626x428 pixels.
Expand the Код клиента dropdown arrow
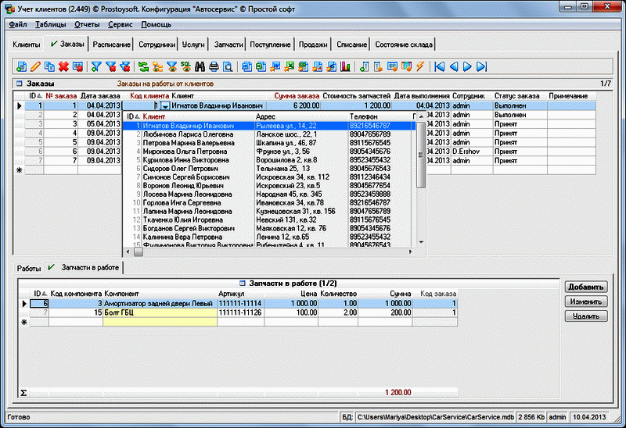(x=165, y=105)
